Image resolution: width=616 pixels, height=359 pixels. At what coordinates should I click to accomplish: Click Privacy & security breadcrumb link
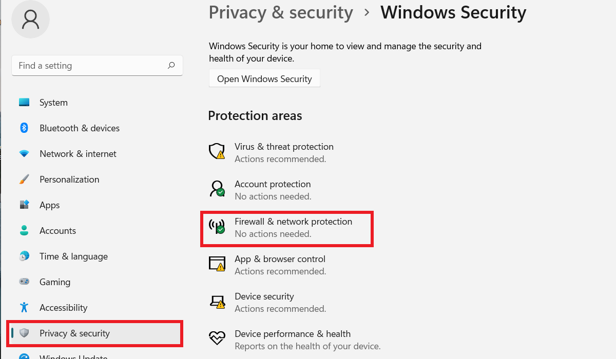click(281, 12)
